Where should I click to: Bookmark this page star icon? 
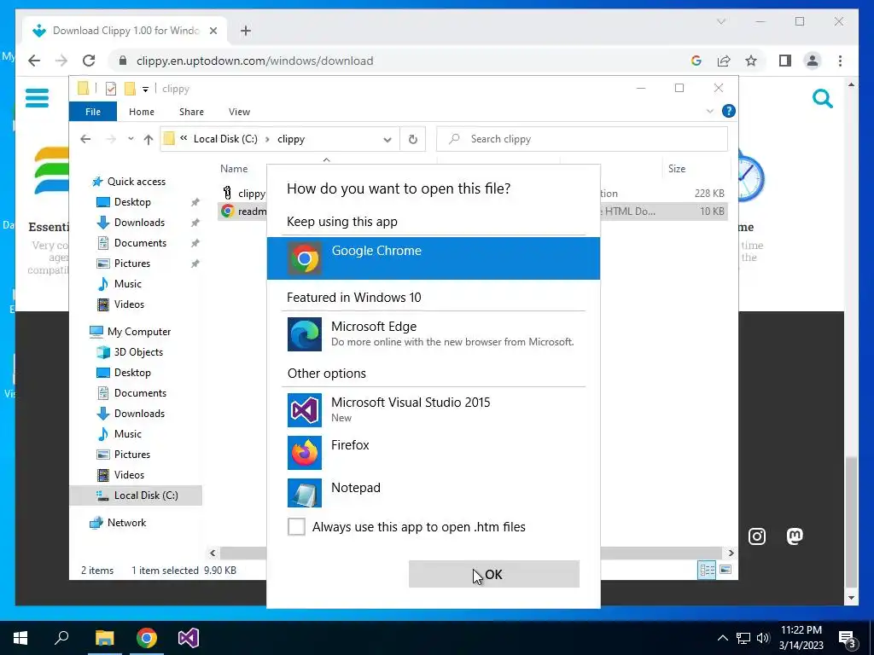tap(751, 61)
